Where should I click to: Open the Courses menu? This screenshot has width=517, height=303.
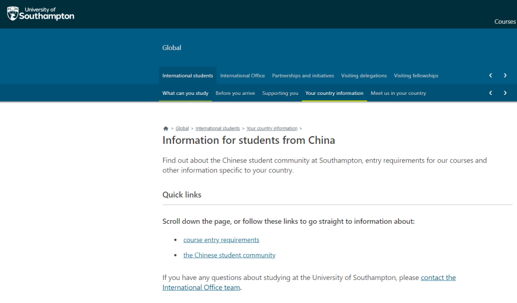click(x=505, y=22)
